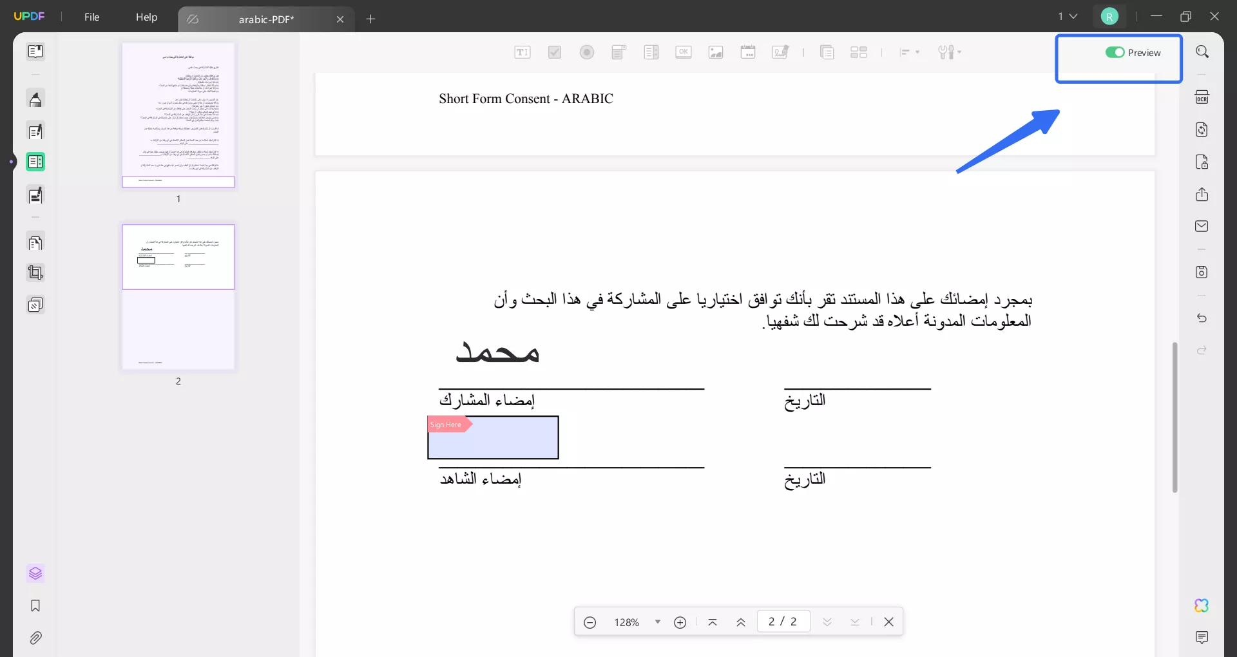Open the File menu
Image resolution: width=1237 pixels, height=657 pixels.
click(x=91, y=17)
